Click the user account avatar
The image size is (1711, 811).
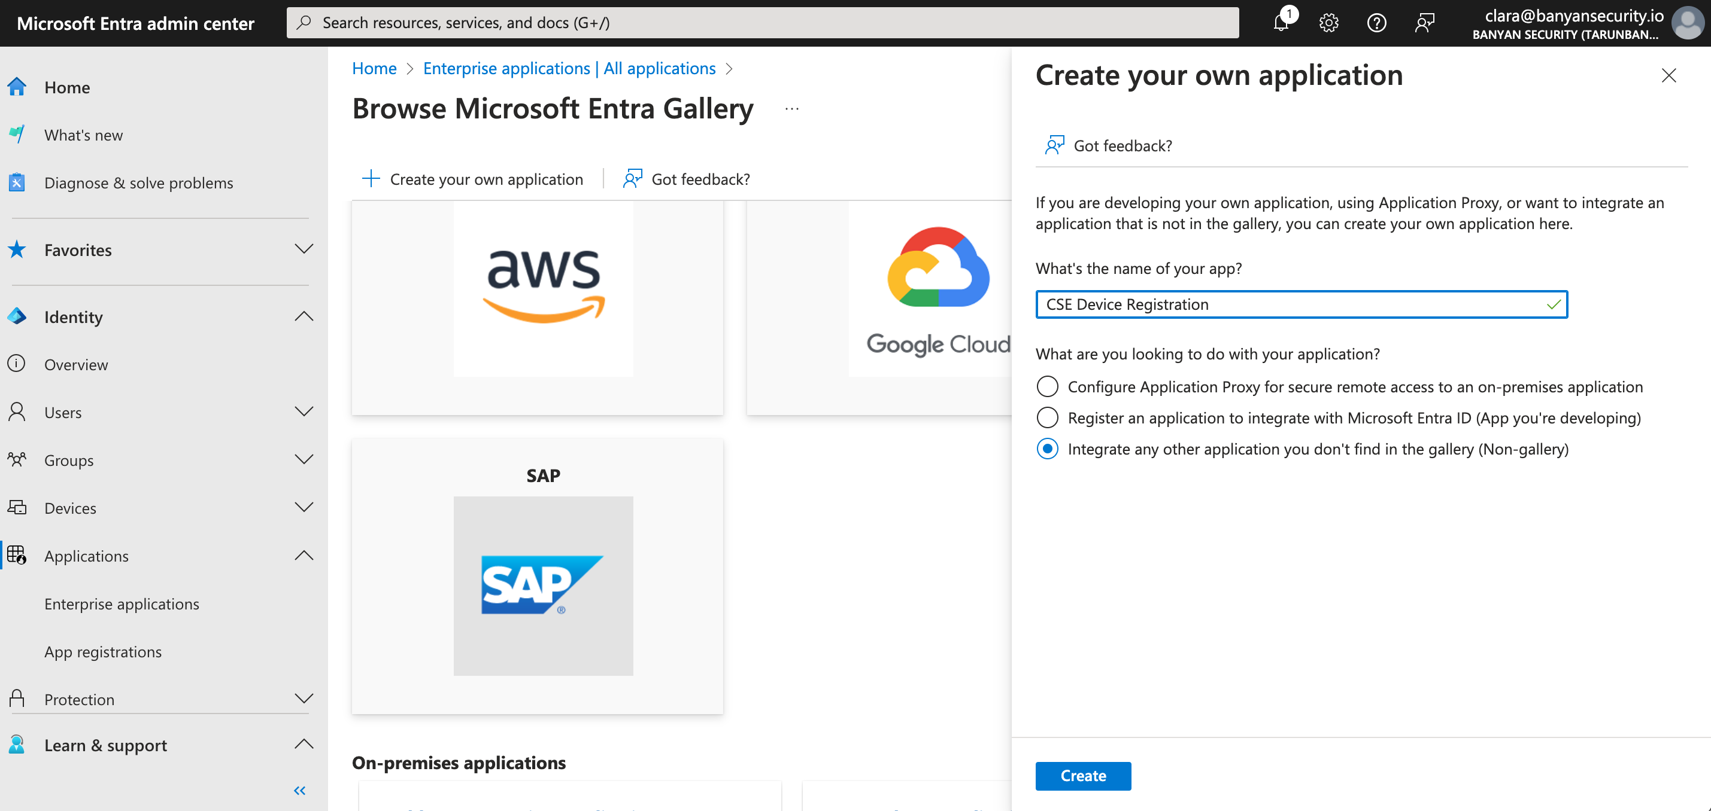tap(1688, 23)
